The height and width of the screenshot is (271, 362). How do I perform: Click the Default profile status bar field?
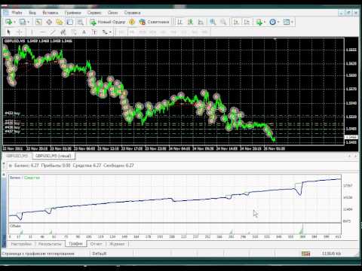[112, 254]
